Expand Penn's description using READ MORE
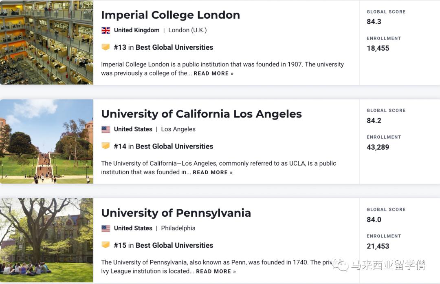The width and height of the screenshot is (440, 284). pyautogui.click(x=213, y=271)
